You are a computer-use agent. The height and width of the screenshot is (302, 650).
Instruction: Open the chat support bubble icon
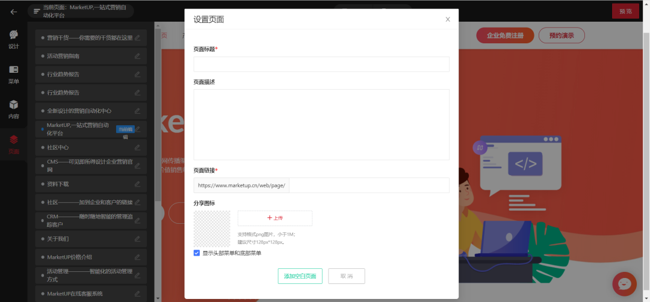point(624,284)
